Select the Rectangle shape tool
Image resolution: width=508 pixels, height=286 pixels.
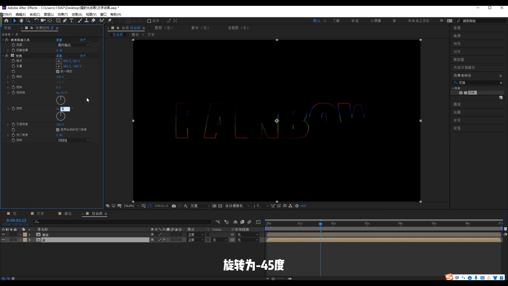58,21
